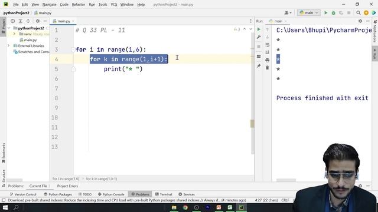
Task: Click the Project tree horizontal scrollbar
Action: coord(14,180)
